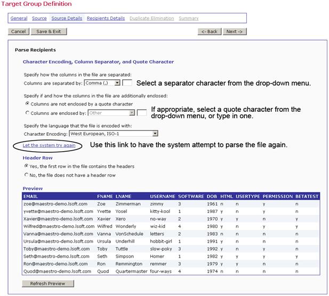Click the LNAME column header
Viewport: 329px width, 296px height.
click(123, 196)
